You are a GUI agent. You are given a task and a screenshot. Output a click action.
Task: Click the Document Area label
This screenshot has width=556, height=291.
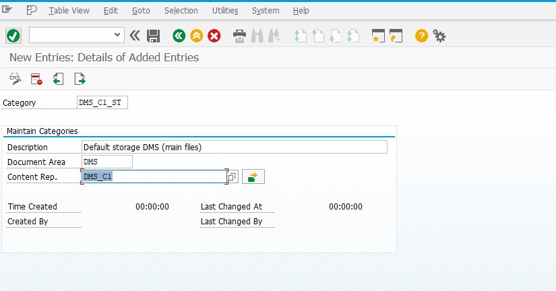(x=36, y=162)
